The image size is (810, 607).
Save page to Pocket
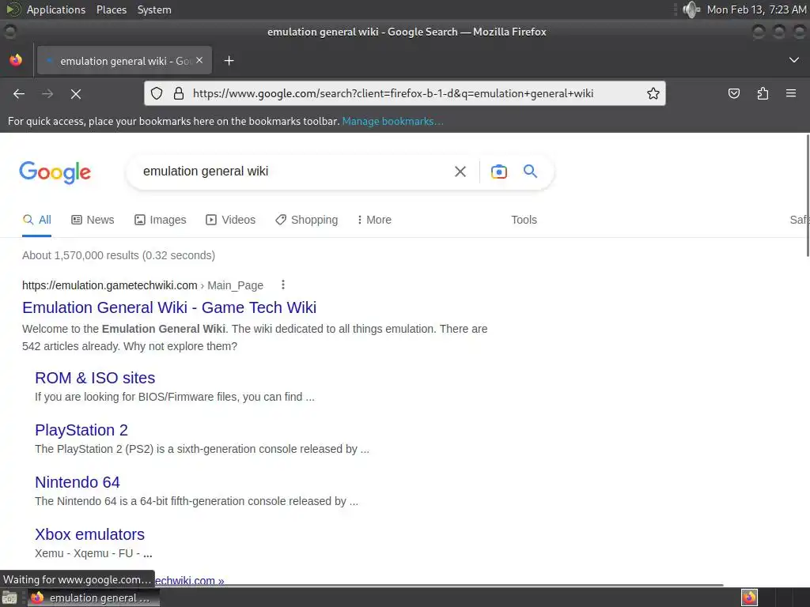(734, 93)
